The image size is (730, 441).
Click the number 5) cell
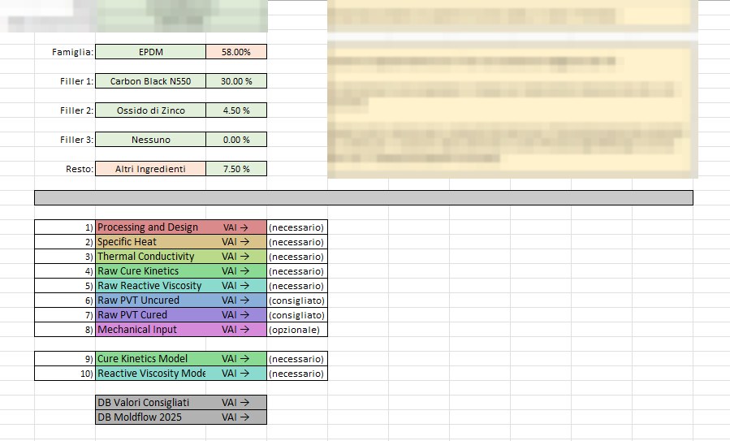65,285
